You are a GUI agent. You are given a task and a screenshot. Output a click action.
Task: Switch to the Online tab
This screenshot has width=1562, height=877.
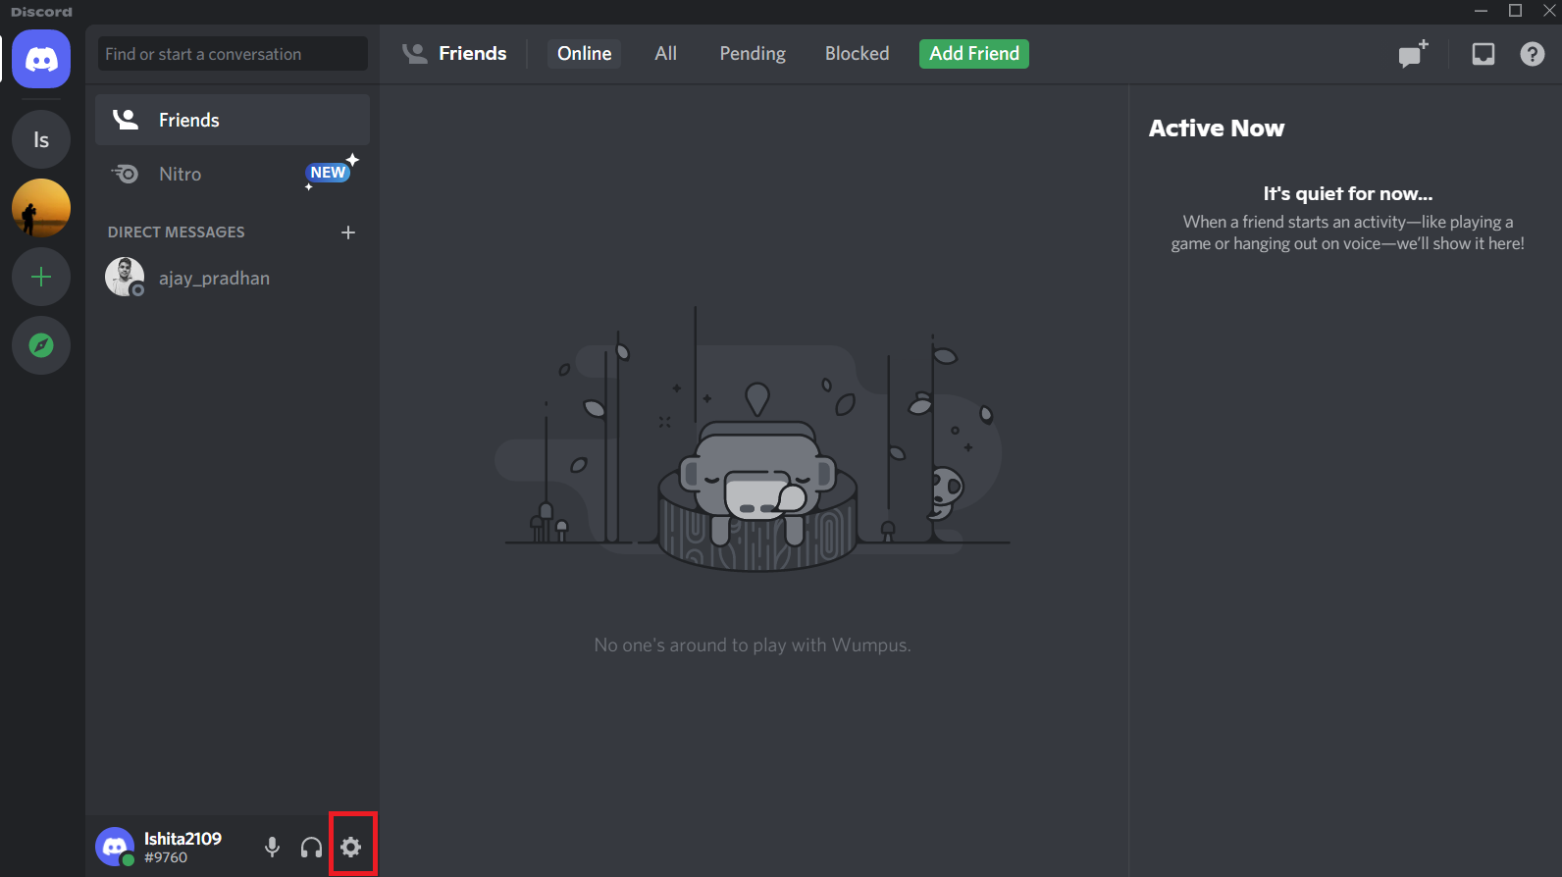point(585,53)
